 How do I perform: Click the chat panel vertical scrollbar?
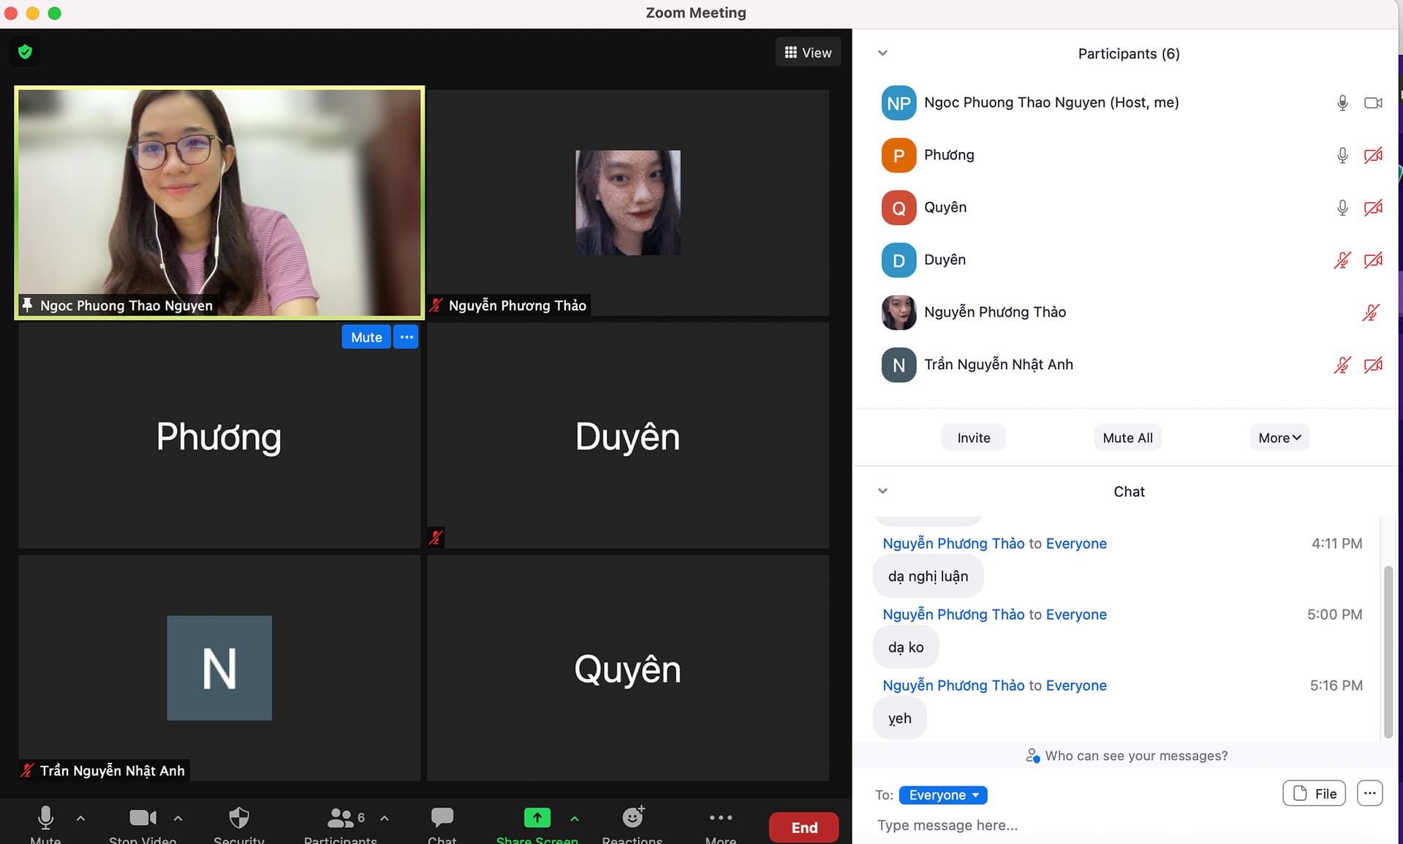click(x=1388, y=650)
